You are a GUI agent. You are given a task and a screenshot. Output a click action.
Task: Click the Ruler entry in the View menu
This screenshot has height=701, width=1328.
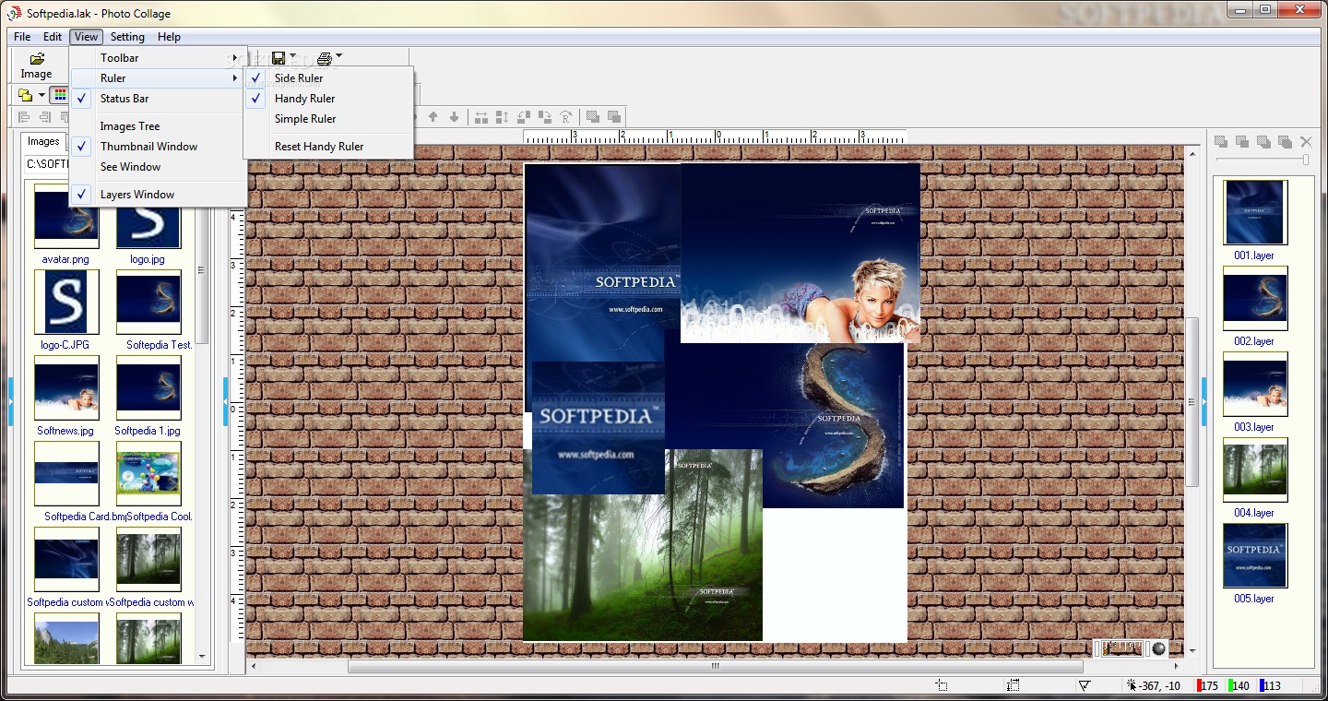[159, 78]
